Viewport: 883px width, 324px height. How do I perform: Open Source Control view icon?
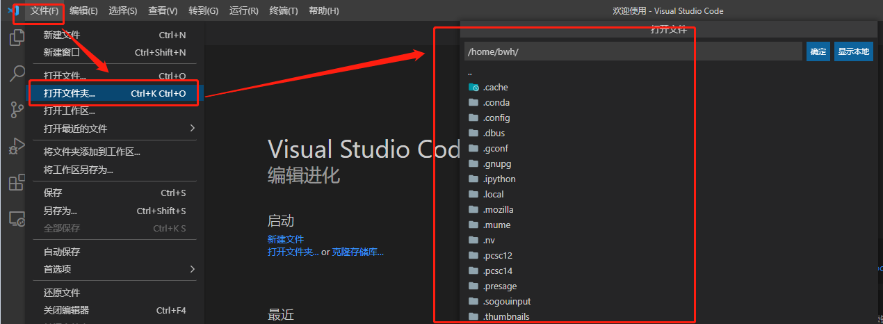pyautogui.click(x=17, y=110)
